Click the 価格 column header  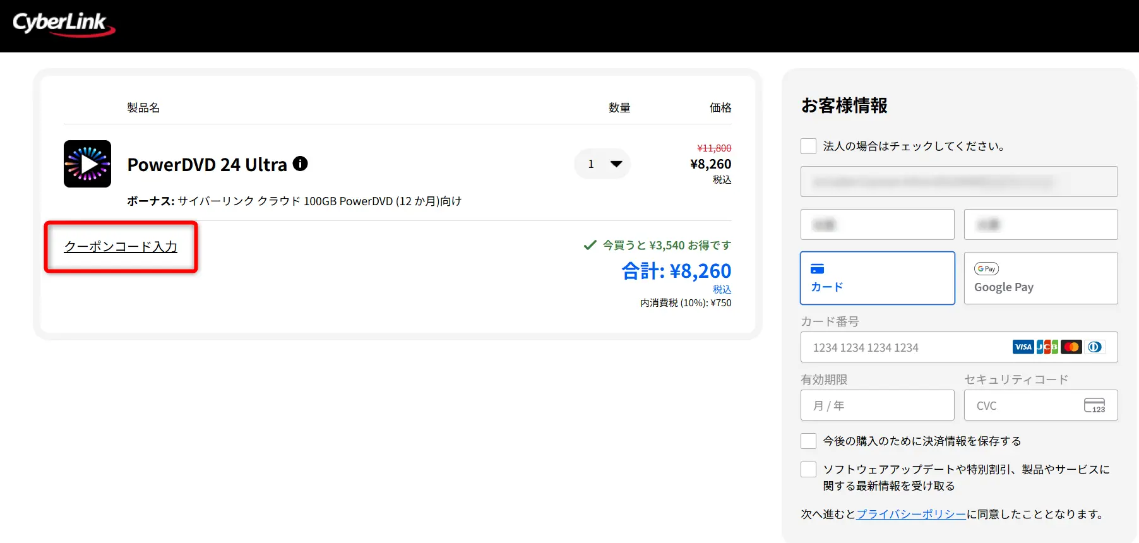click(720, 108)
